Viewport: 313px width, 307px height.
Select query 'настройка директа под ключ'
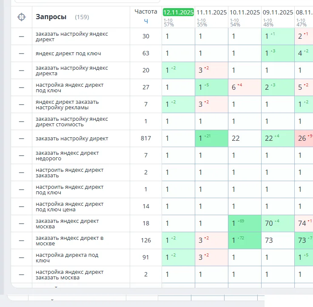click(67, 258)
